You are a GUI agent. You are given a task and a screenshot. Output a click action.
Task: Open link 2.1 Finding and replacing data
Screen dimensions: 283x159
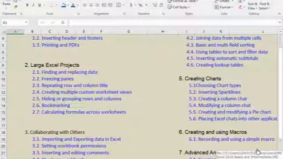pos(65,72)
